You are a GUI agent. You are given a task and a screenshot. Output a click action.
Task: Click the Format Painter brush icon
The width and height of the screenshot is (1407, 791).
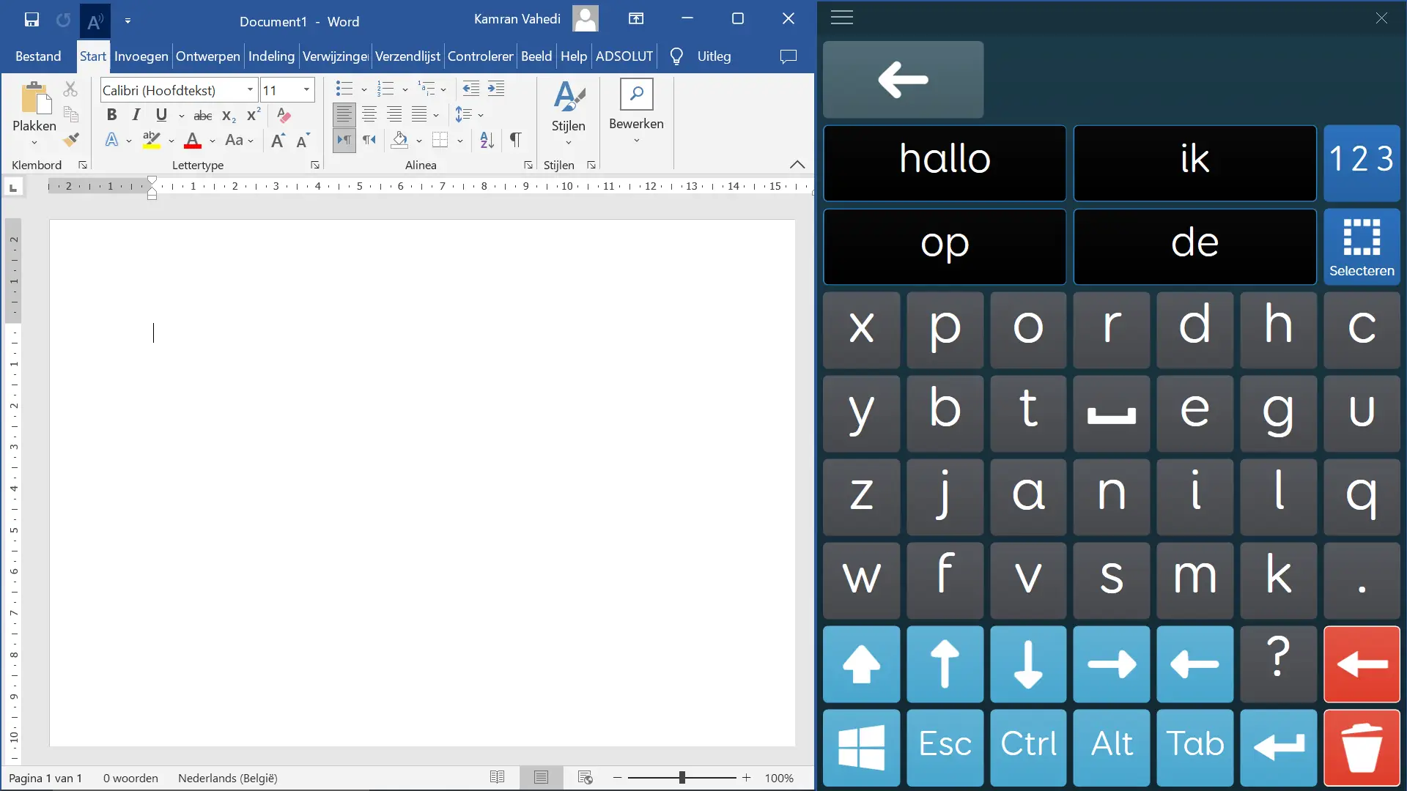(71, 139)
